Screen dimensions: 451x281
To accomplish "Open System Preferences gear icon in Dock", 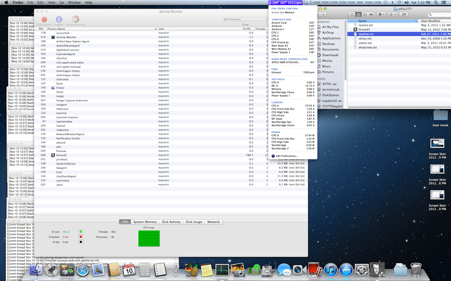I will tap(362, 269).
